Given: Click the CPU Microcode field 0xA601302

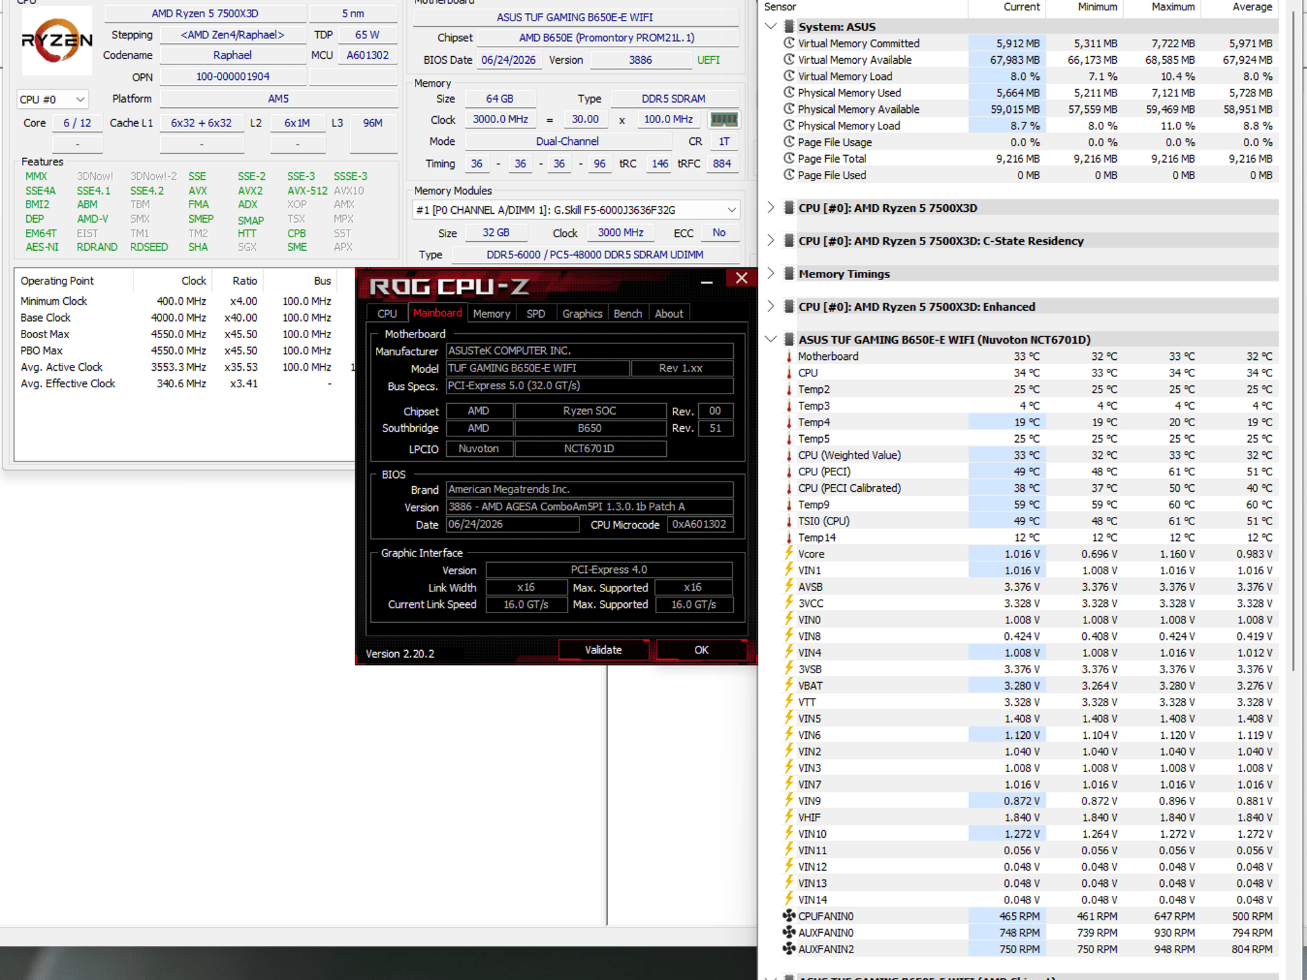Looking at the screenshot, I should tap(699, 524).
